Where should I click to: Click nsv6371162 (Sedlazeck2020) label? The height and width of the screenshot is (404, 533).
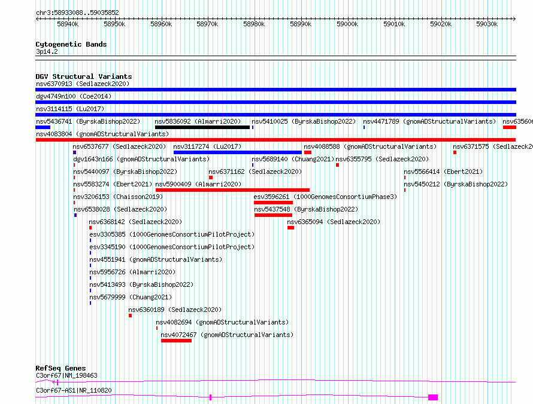pos(255,172)
